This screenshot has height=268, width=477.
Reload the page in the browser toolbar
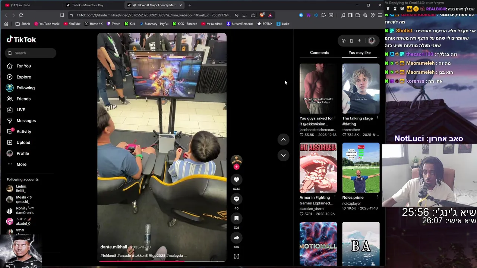[x=21, y=15]
